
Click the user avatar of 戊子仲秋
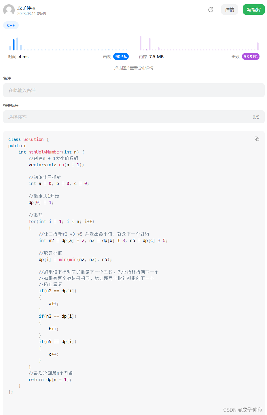pos(9,10)
